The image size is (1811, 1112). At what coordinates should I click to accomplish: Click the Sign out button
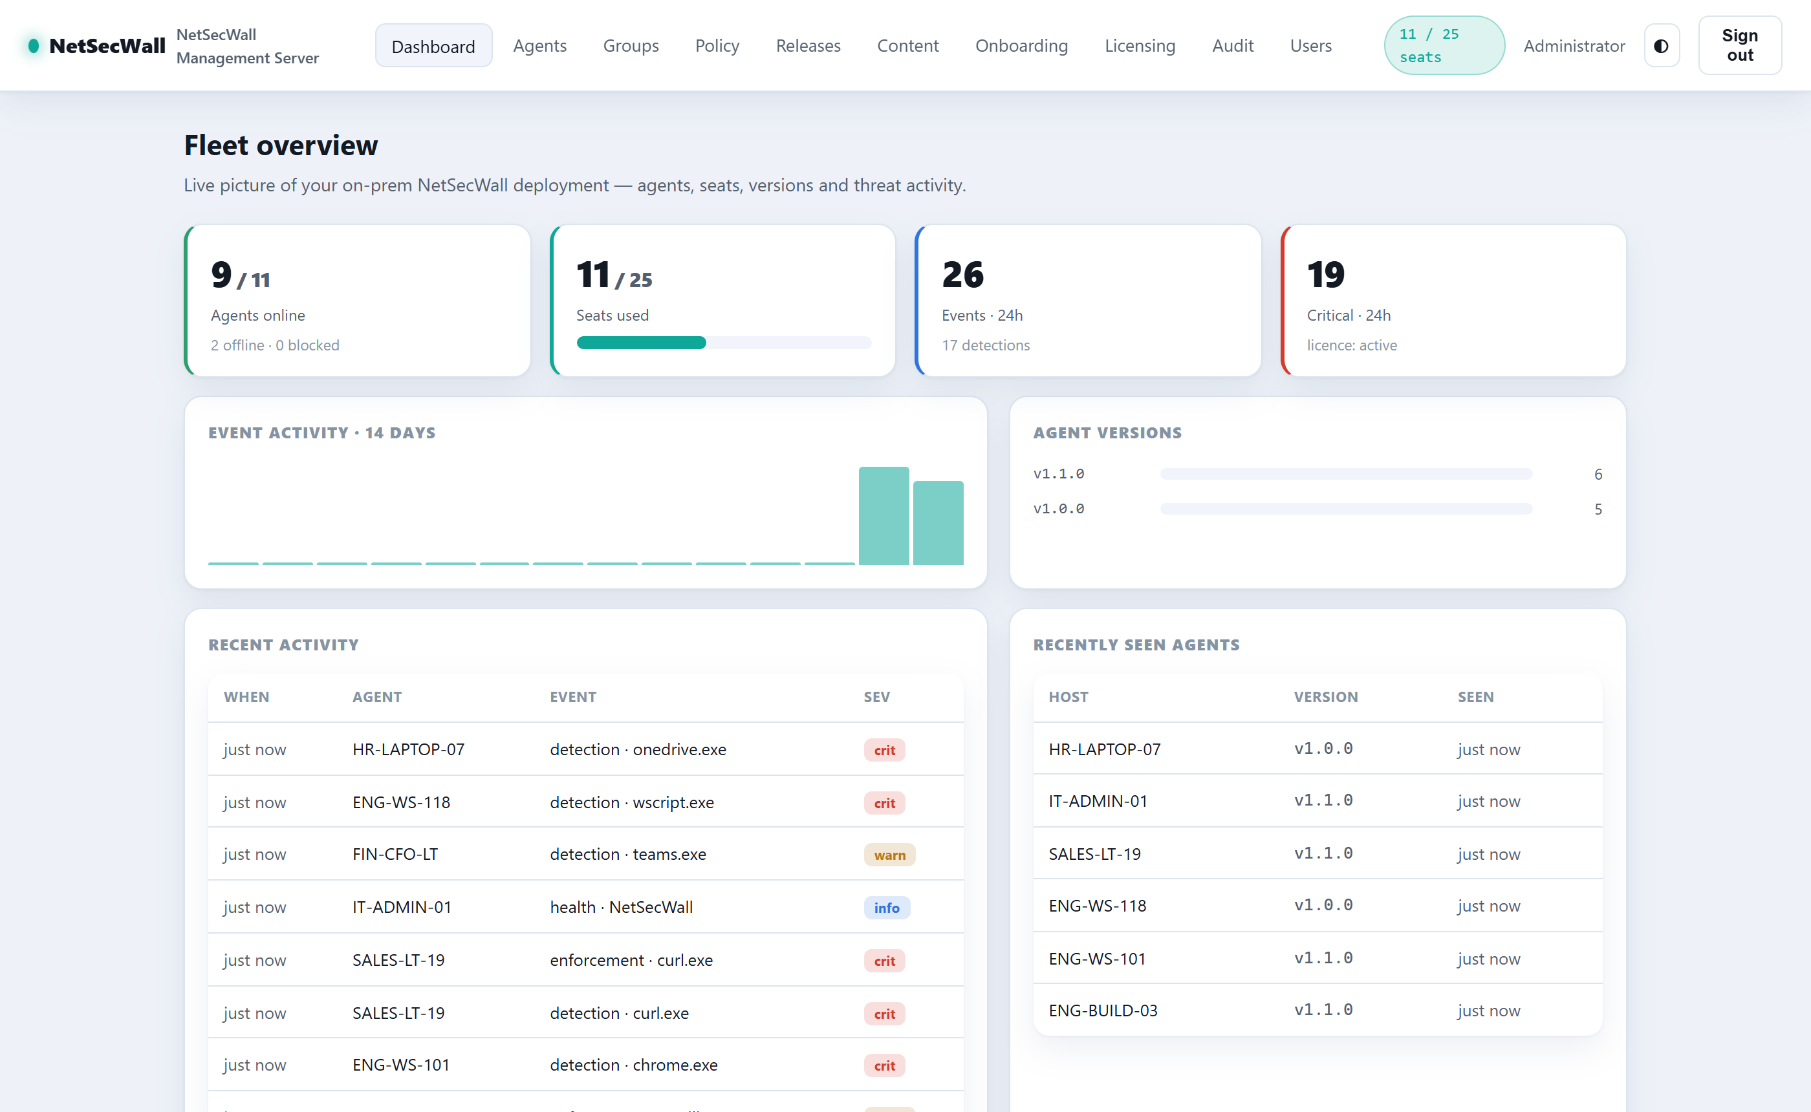point(1740,46)
